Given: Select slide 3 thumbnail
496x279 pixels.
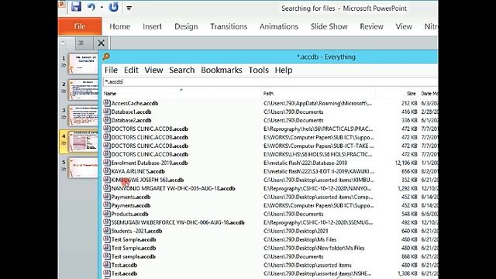Looking at the screenshot, I should coord(83,115).
